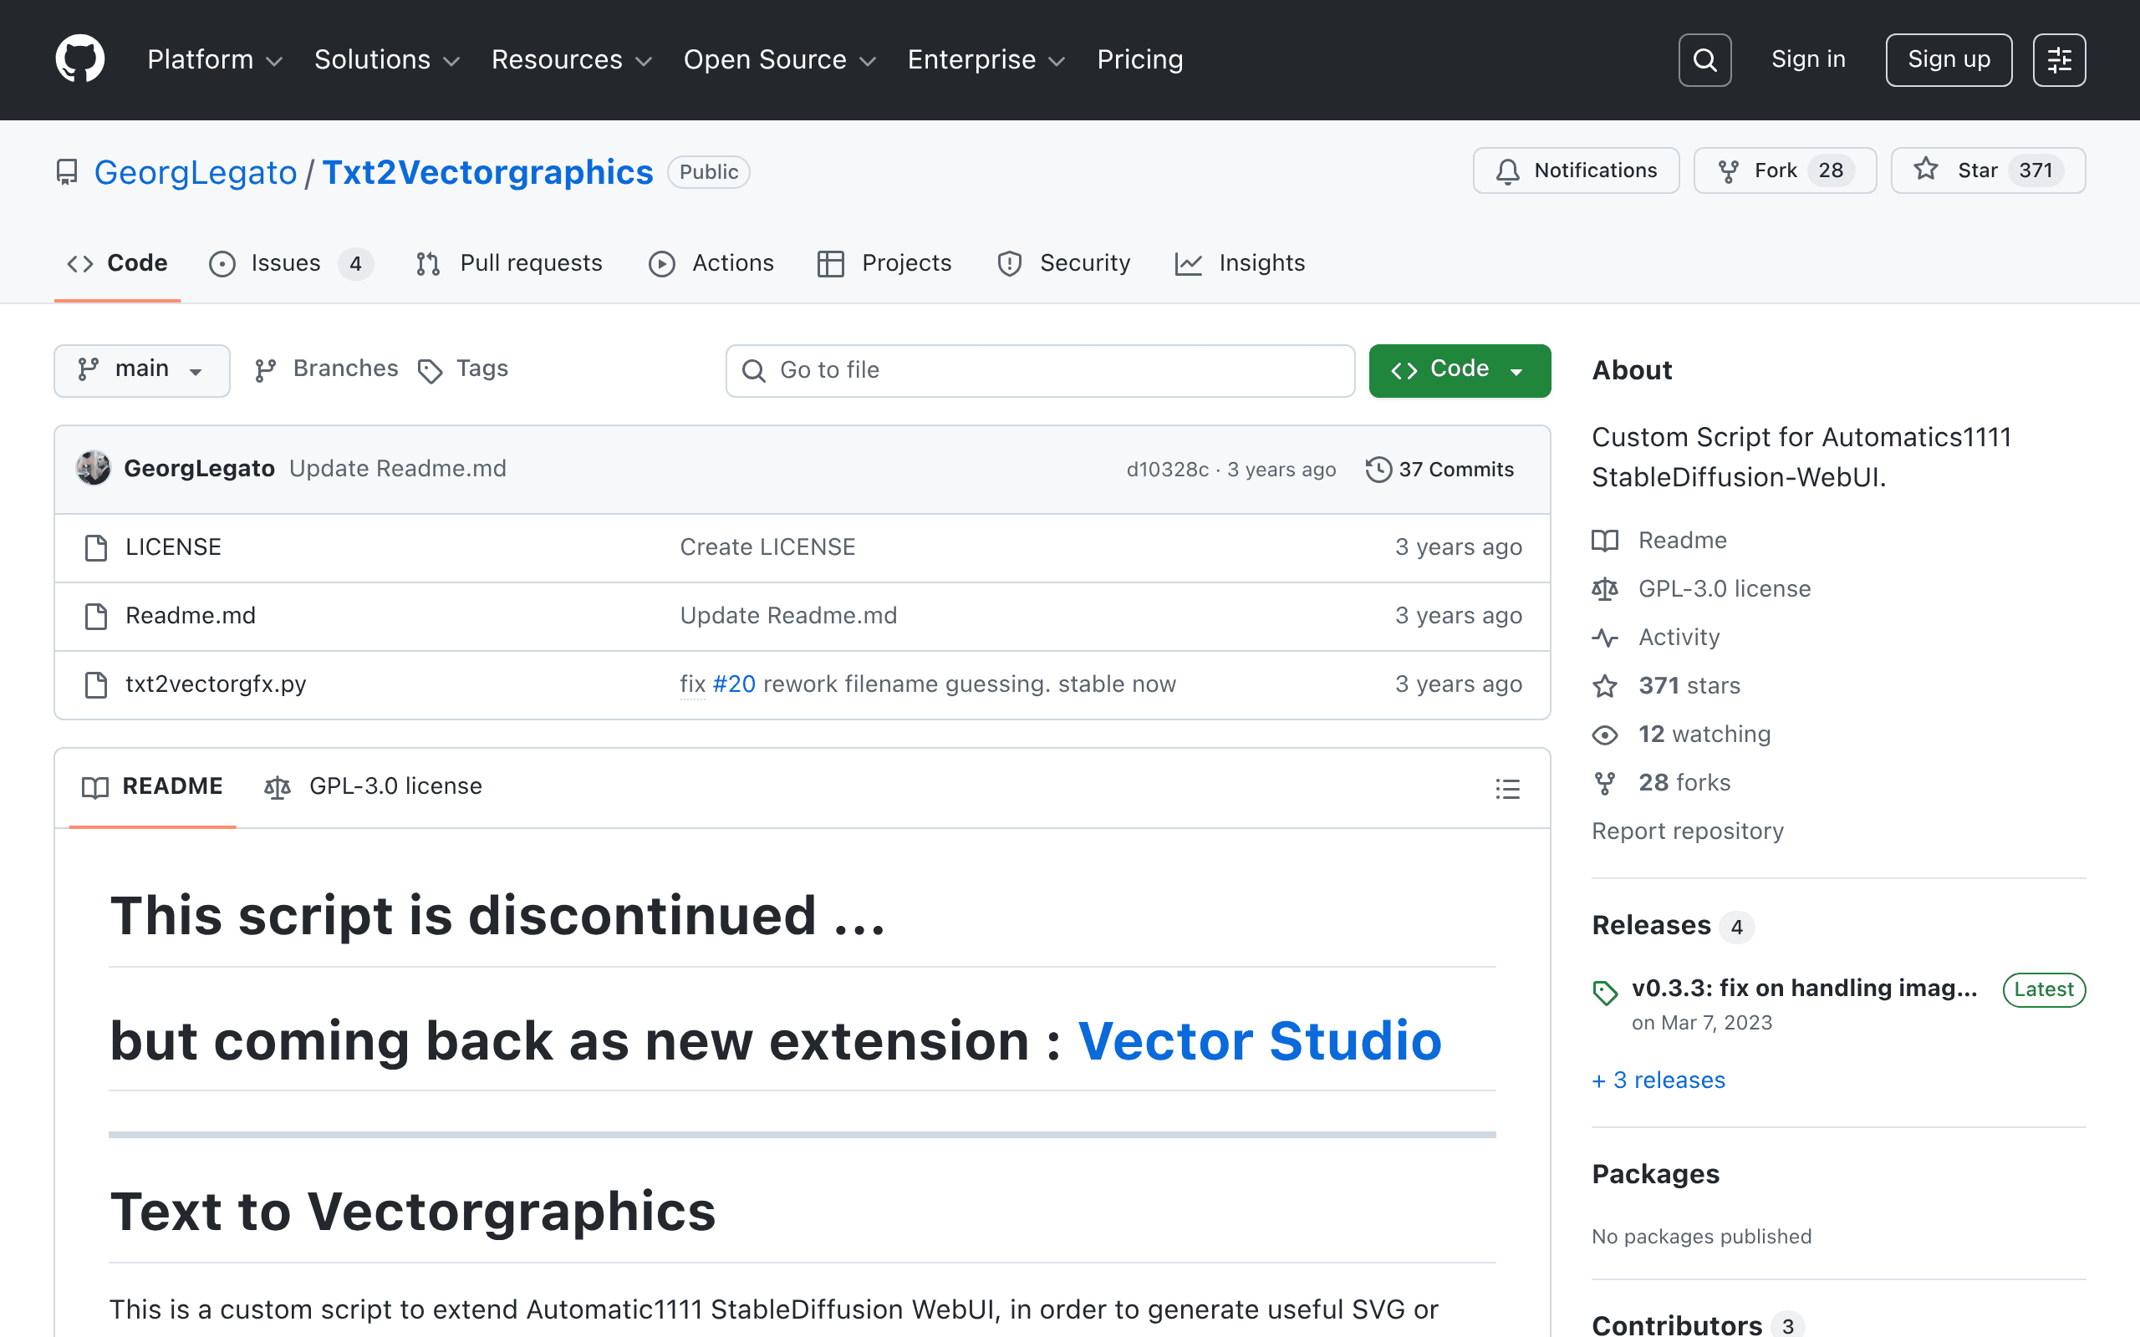Click Report repository
The width and height of the screenshot is (2140, 1337).
coord(1687,832)
